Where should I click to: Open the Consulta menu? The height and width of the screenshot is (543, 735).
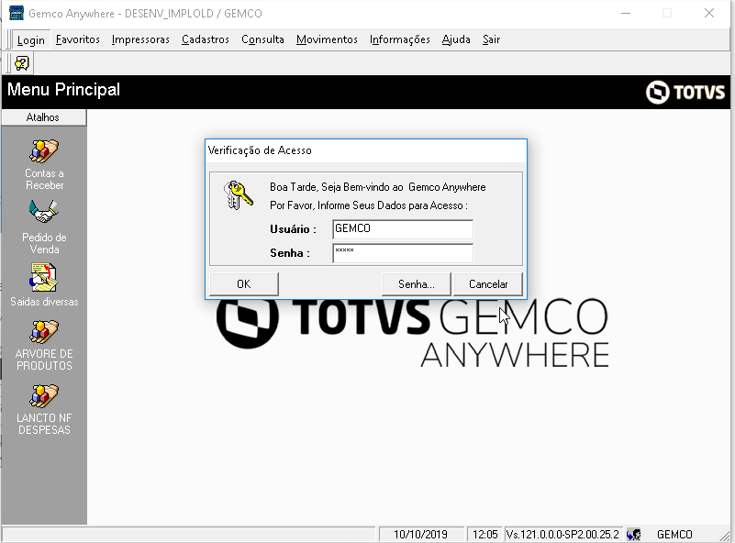(263, 39)
